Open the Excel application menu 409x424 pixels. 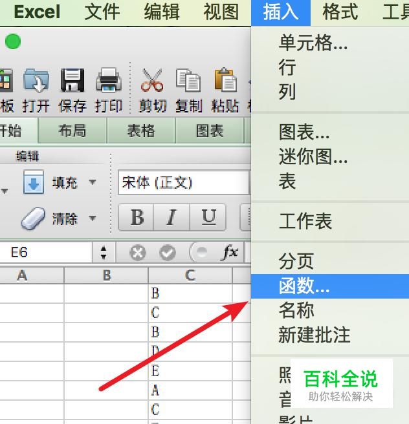(x=37, y=12)
